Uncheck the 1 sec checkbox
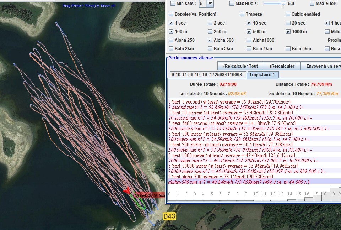This screenshot has width=341, height=230. coord(171,23)
